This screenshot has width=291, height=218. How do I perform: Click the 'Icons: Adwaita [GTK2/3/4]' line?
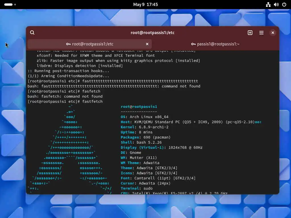(x=149, y=173)
